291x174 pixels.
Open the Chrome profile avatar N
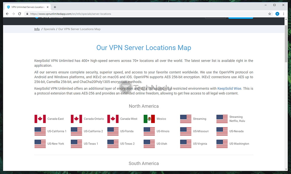coord(277,14)
